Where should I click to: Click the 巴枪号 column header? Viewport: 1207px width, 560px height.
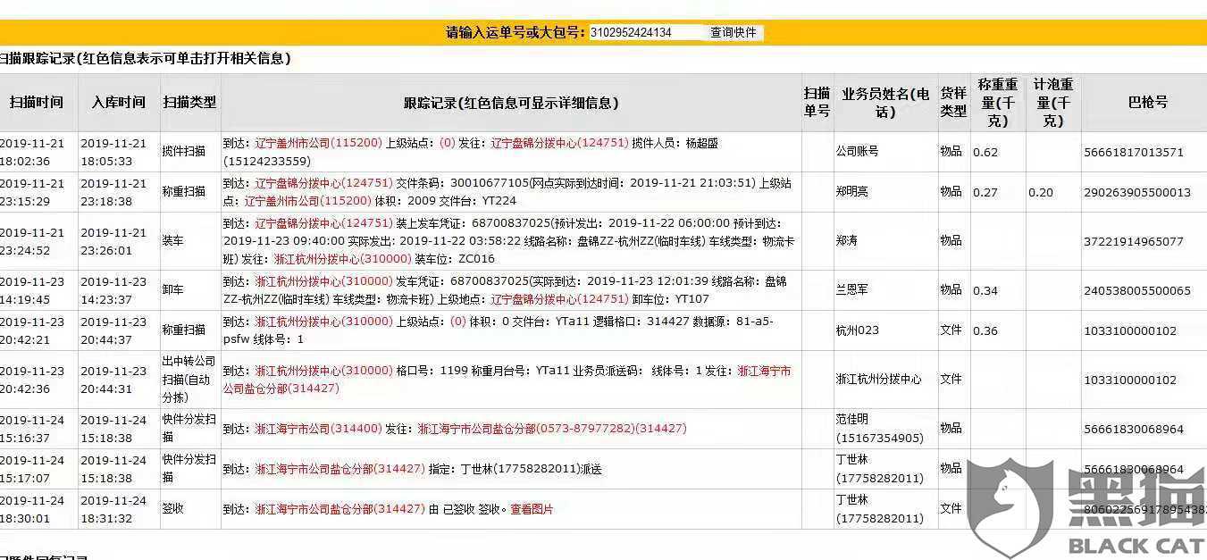click(x=1147, y=103)
